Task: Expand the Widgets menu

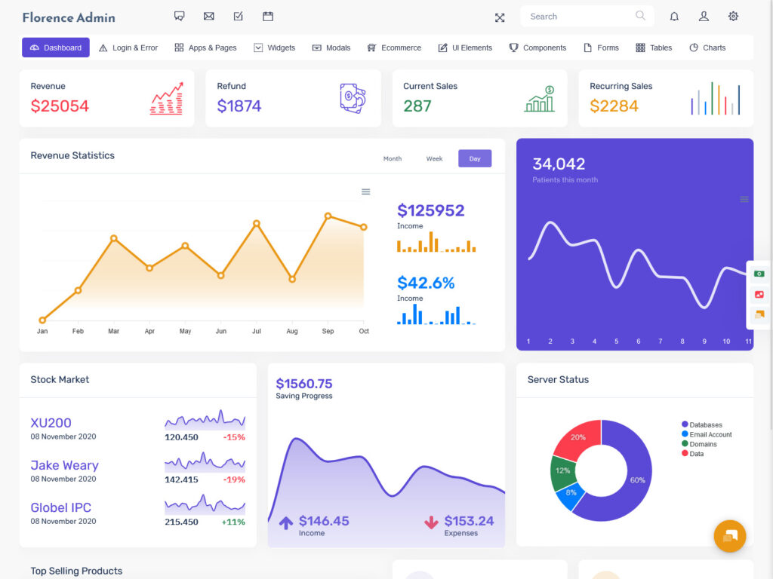Action: pos(275,47)
